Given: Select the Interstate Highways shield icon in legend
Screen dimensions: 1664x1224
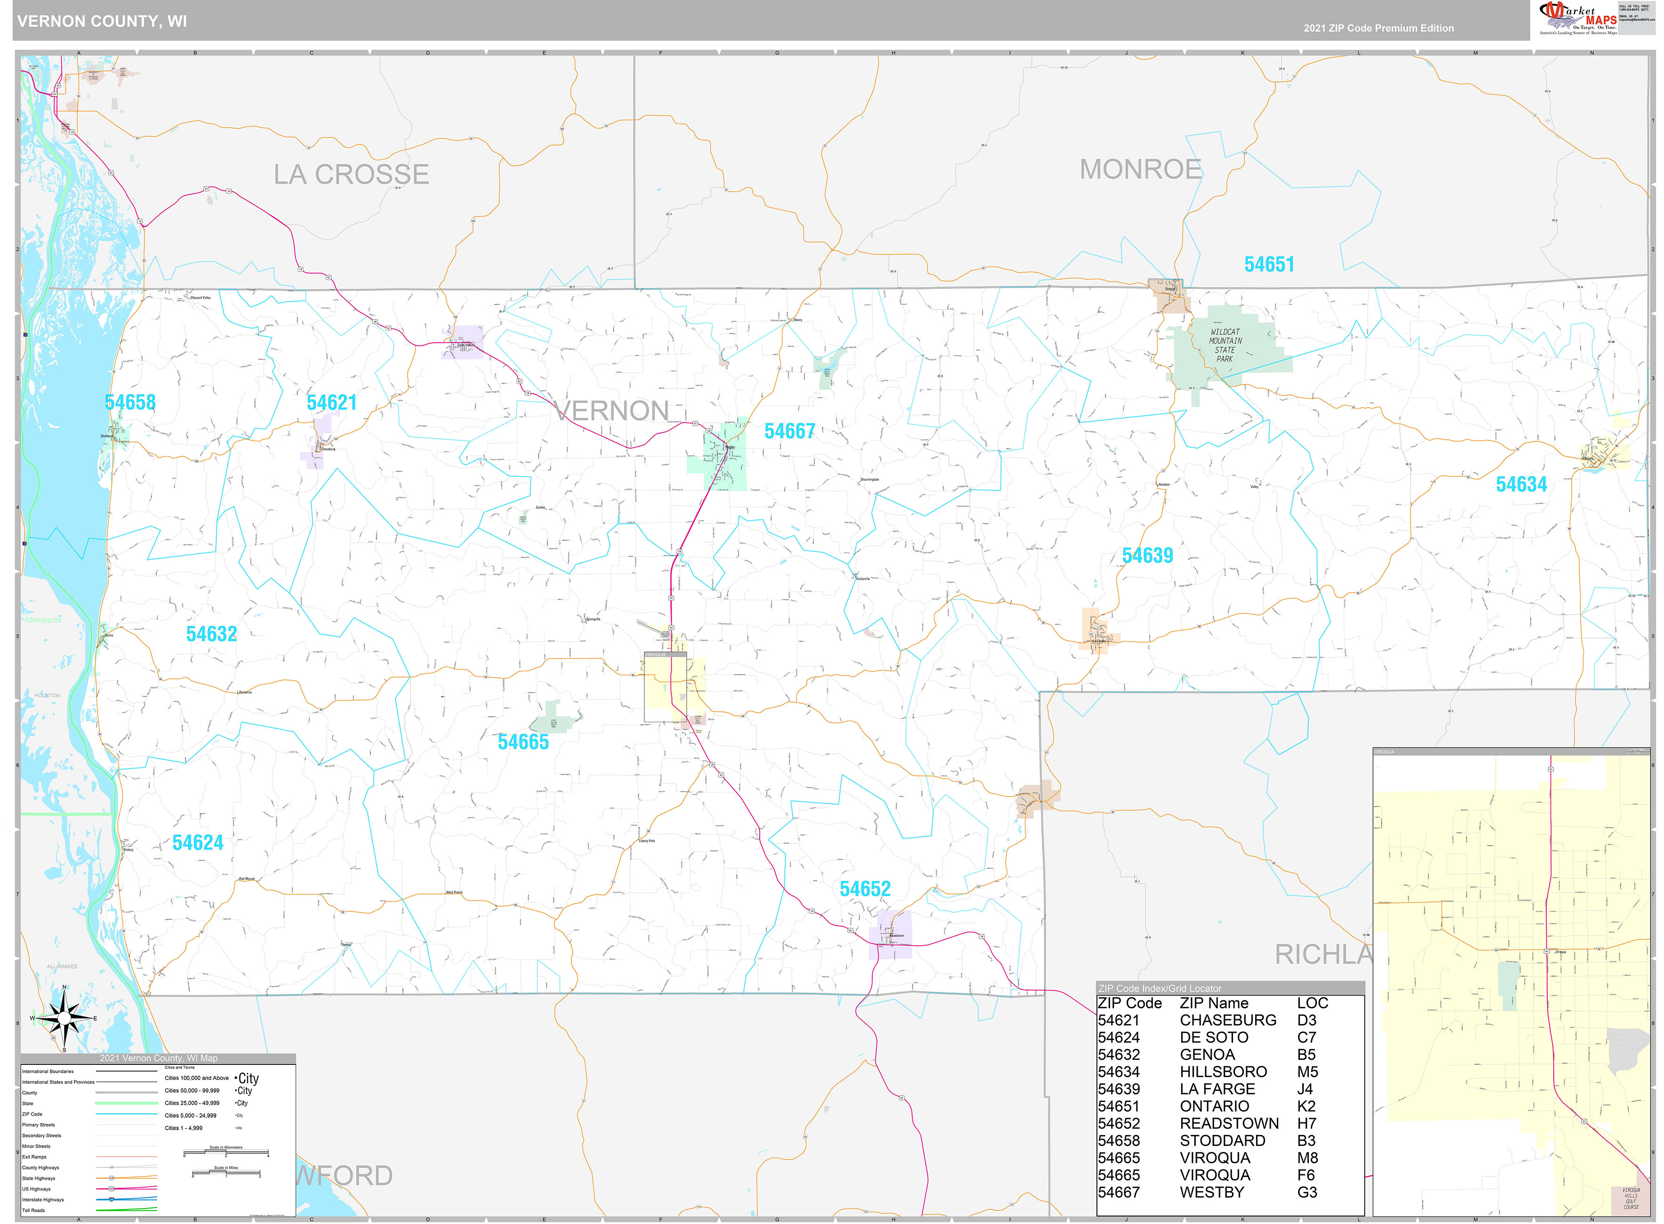Looking at the screenshot, I should 111,1200.
